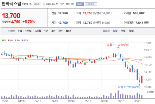Viewport: 155px width, 104px height.
Task: Click the 전일 value 12,950
Action: 63,13
